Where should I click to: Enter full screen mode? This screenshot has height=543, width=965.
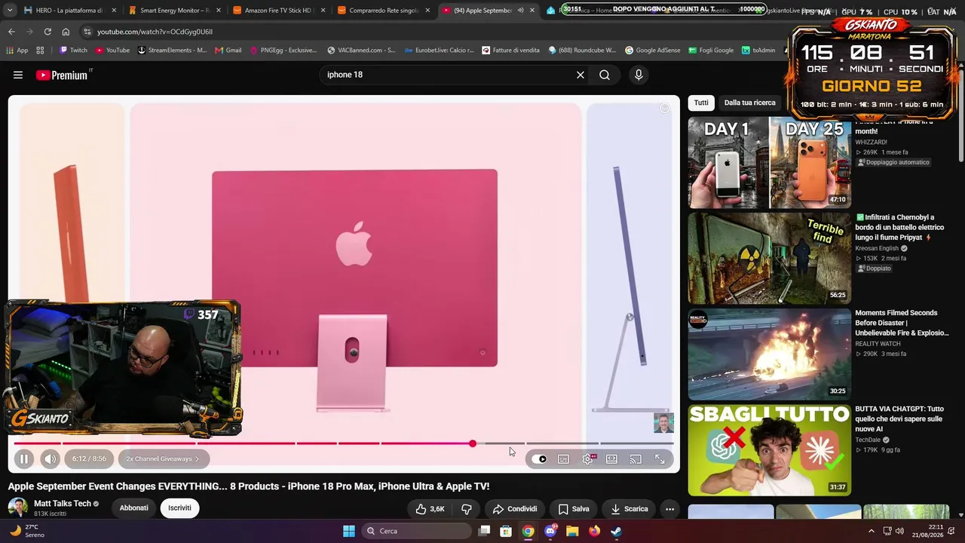(x=660, y=459)
